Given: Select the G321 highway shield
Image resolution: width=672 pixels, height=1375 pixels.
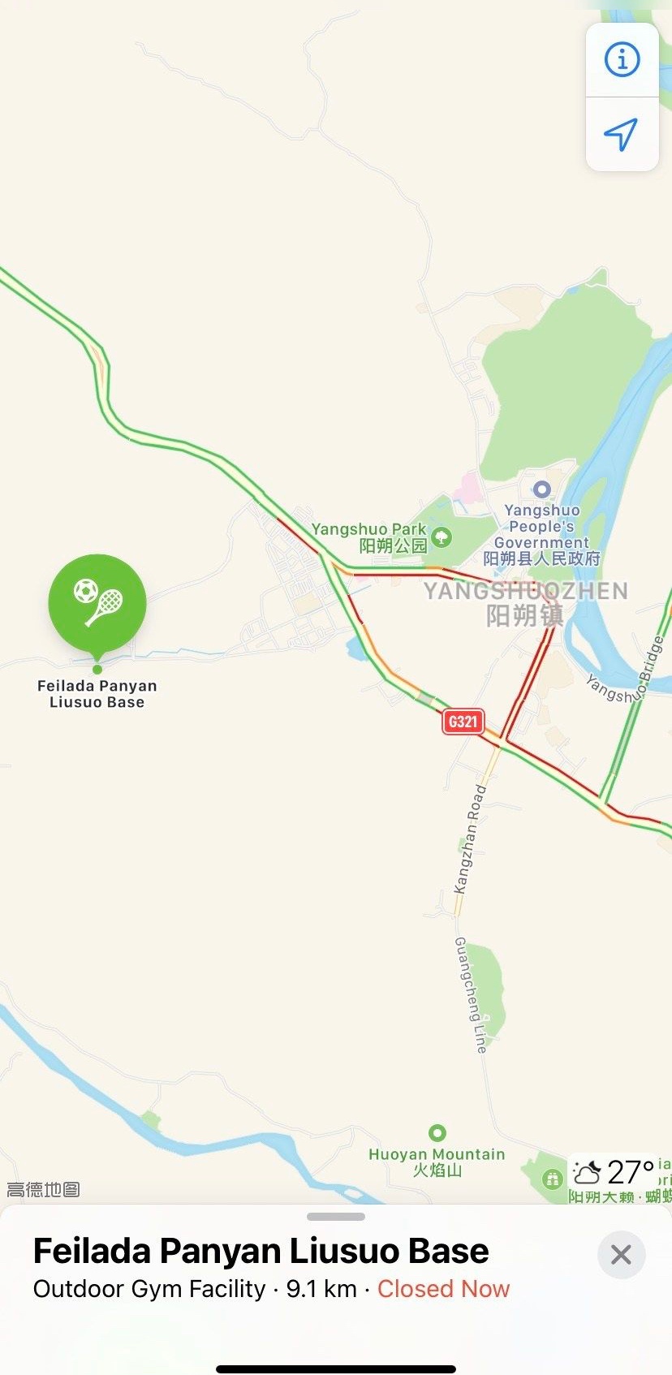Looking at the screenshot, I should tap(463, 722).
